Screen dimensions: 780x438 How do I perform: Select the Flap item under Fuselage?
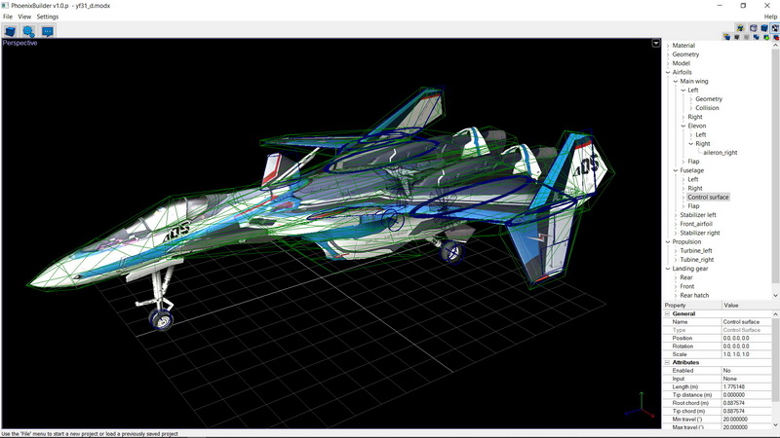693,206
